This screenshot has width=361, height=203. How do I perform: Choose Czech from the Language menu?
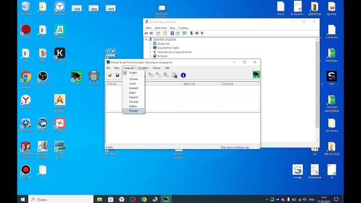pyautogui.click(x=134, y=83)
